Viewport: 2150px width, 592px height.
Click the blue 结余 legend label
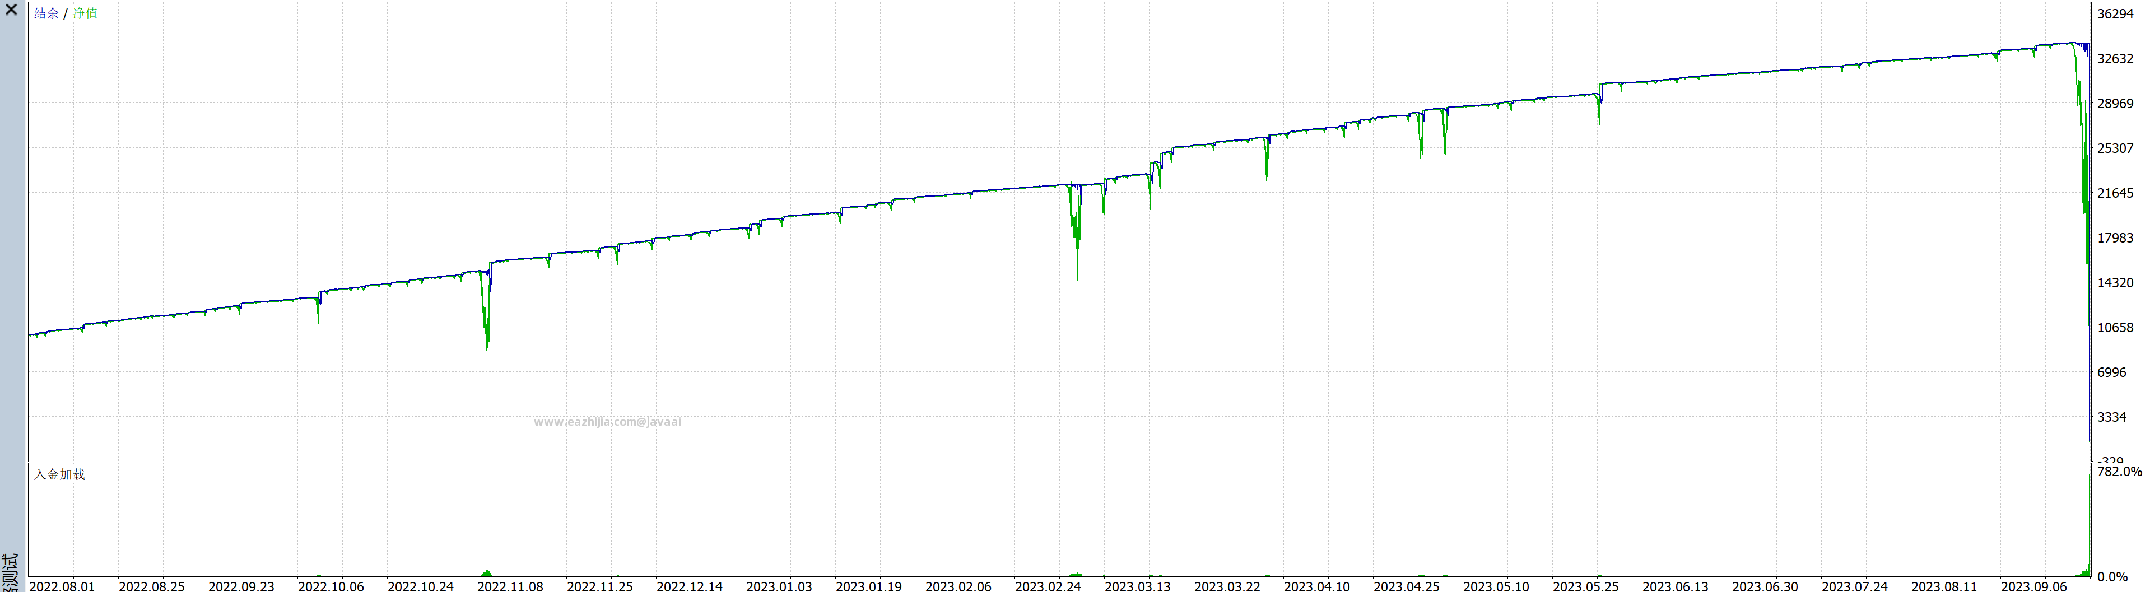coord(46,13)
